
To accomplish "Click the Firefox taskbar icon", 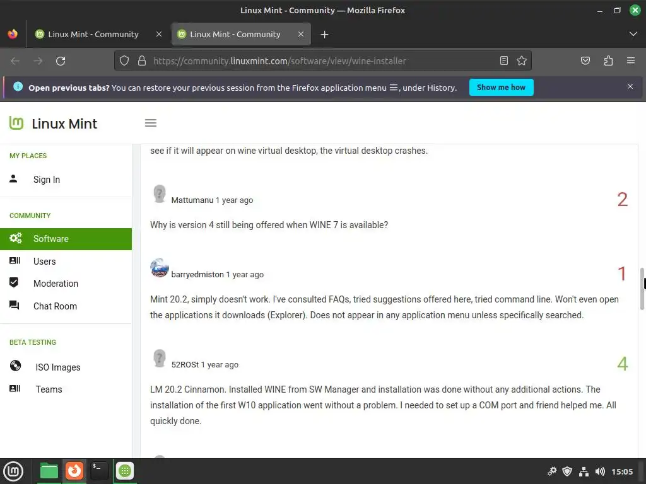I will click(x=74, y=470).
